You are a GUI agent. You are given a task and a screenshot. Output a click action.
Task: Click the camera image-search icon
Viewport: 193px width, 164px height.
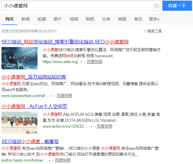[156, 6]
